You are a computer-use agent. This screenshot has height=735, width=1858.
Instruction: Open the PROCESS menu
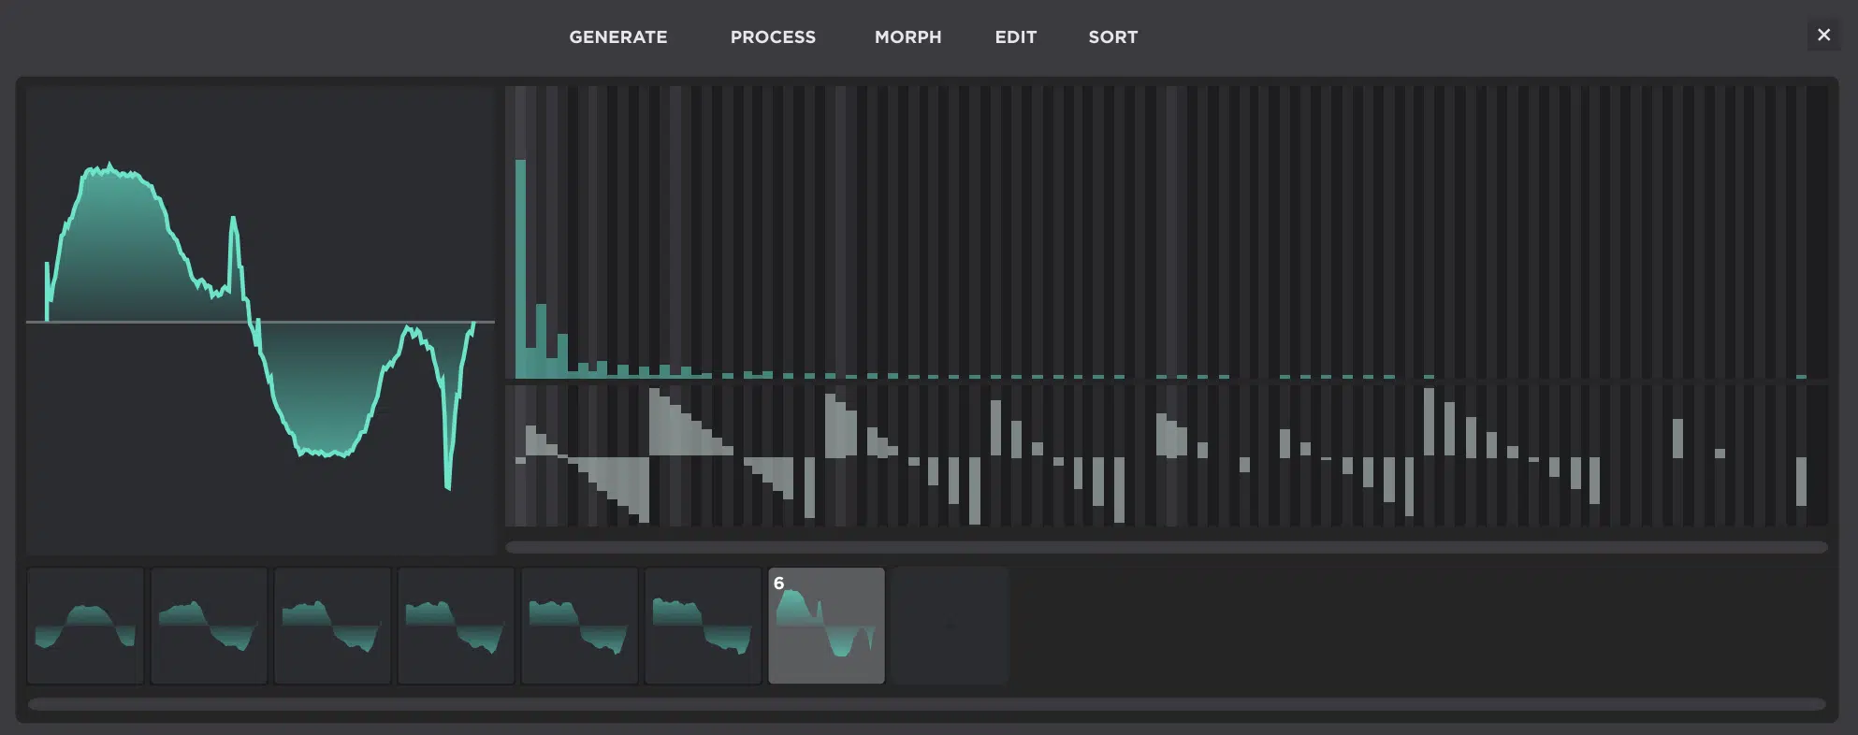773,37
